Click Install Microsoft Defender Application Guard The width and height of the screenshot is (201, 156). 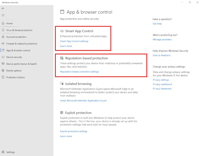coord(83,100)
